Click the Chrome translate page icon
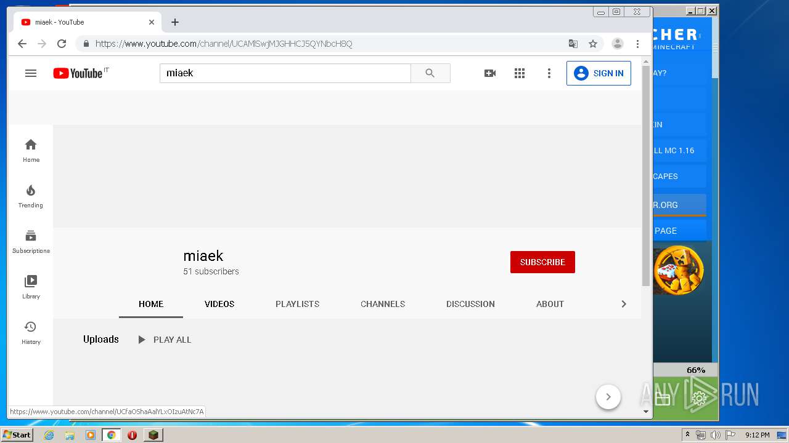This screenshot has width=789, height=443. click(x=573, y=44)
